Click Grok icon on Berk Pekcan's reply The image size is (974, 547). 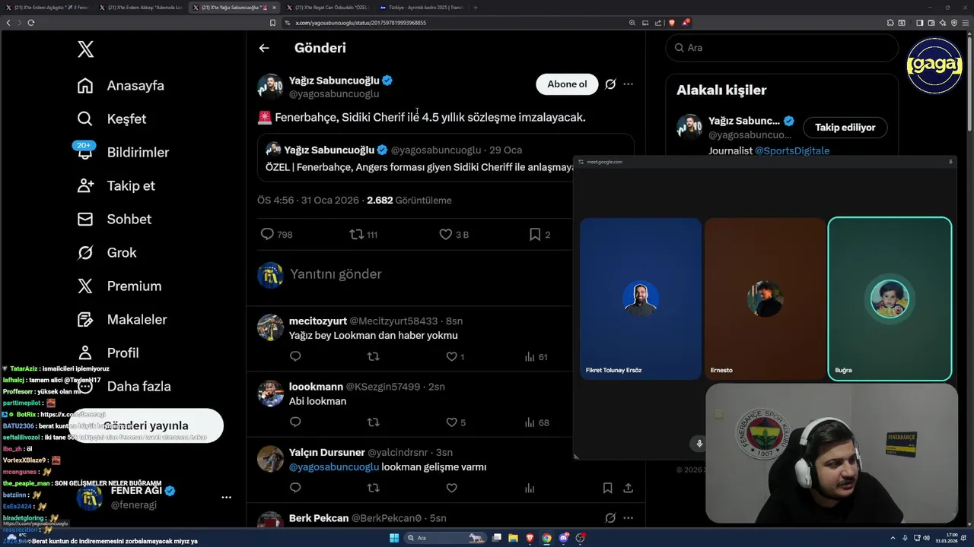coord(610,518)
